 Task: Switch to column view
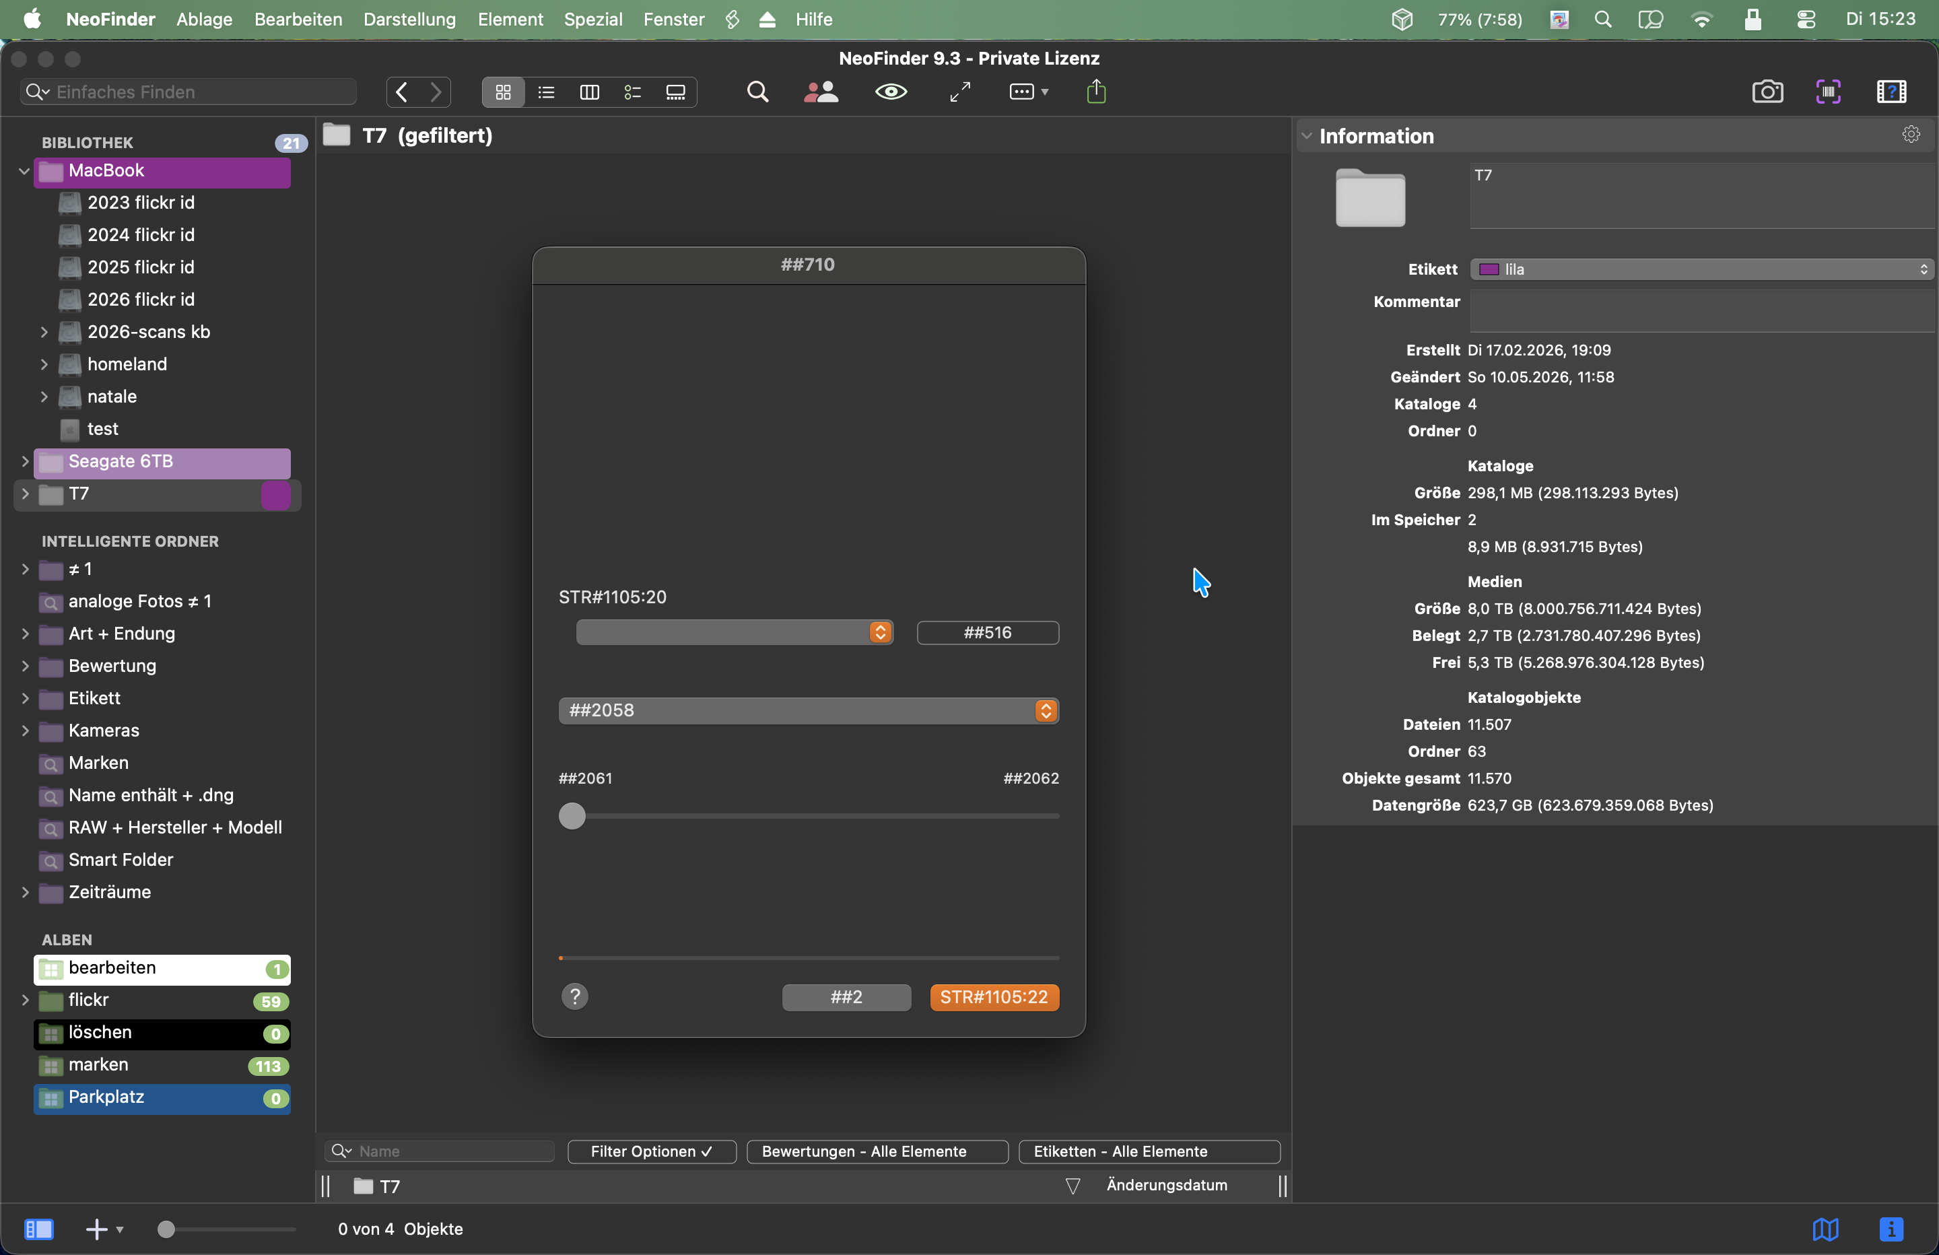pos(590,92)
